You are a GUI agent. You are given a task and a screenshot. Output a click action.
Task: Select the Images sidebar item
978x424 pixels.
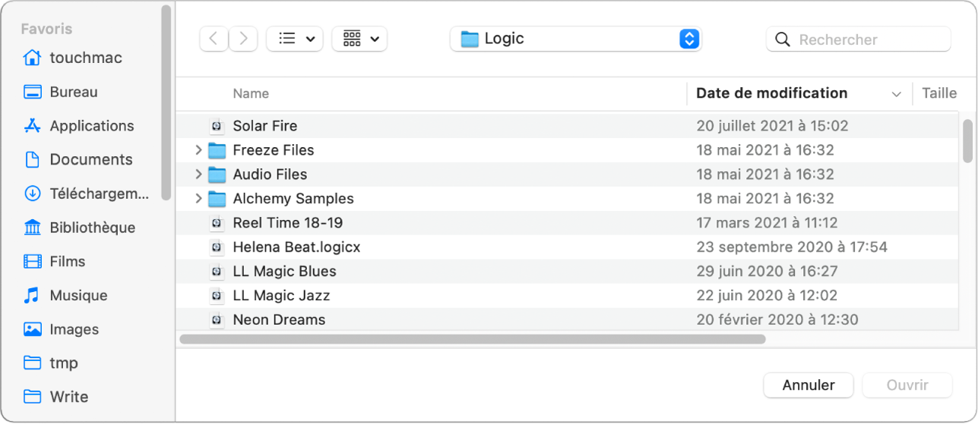pos(74,329)
